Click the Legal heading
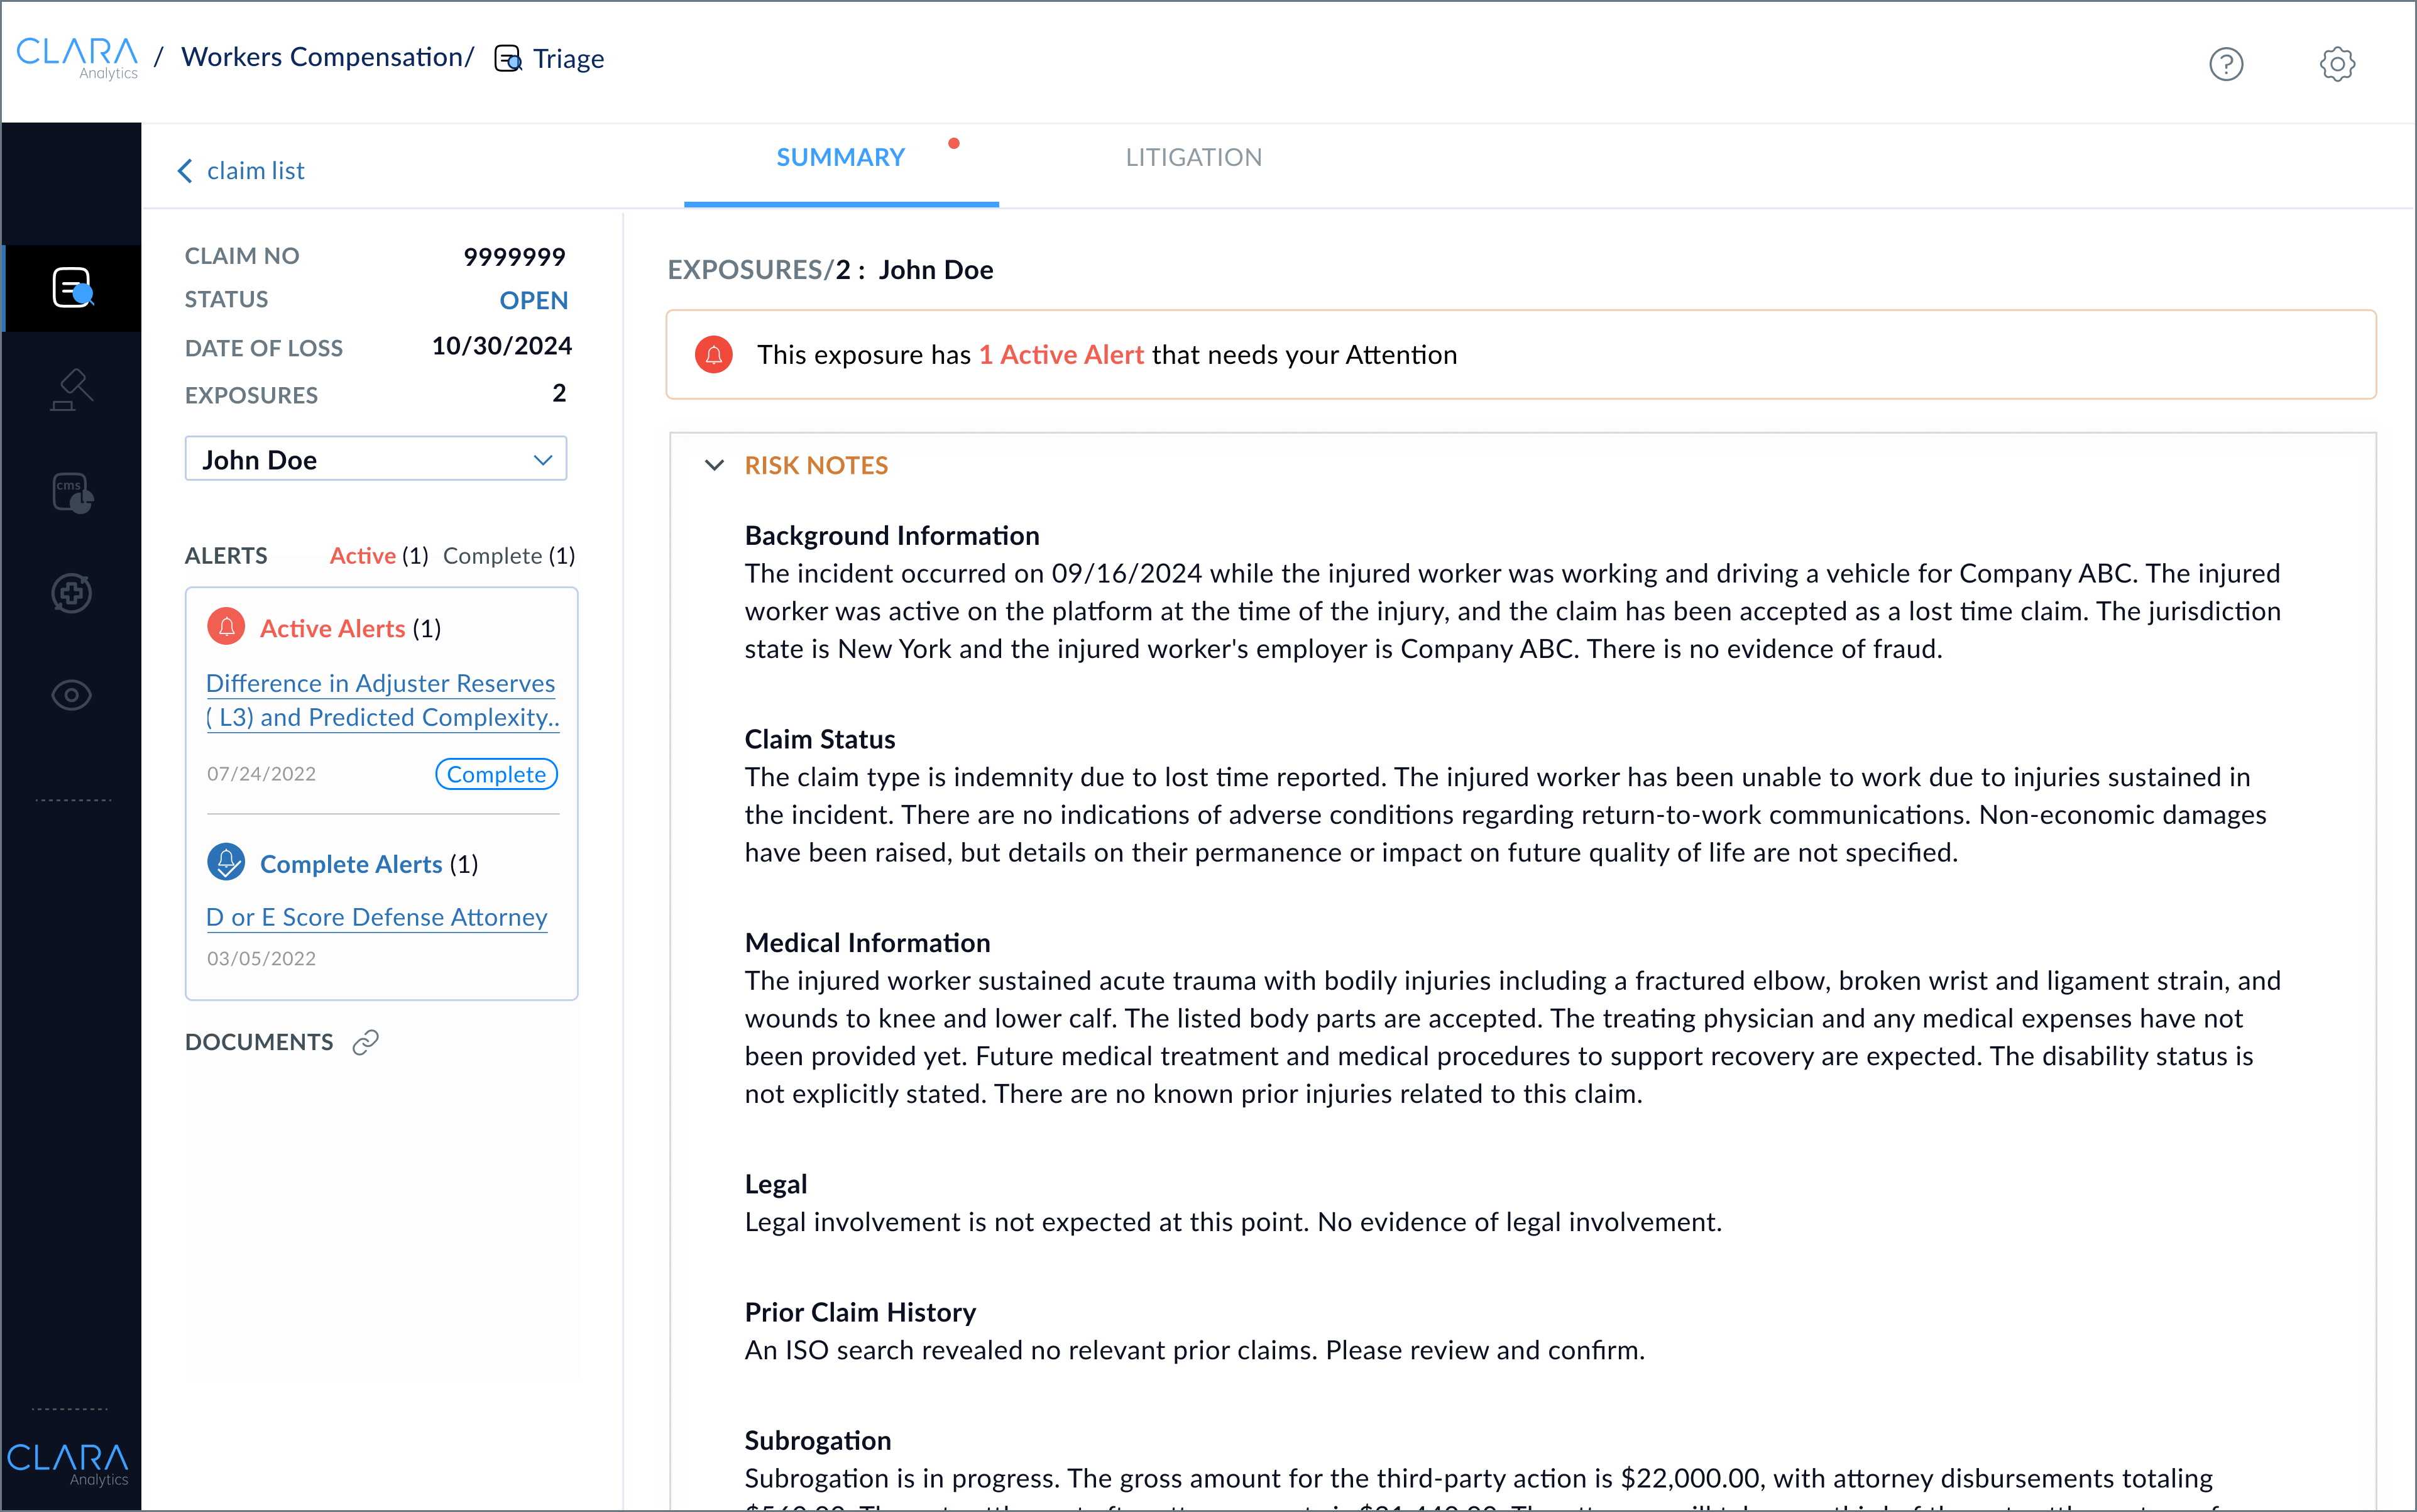The width and height of the screenshot is (2417, 1512). pyautogui.click(x=776, y=1184)
